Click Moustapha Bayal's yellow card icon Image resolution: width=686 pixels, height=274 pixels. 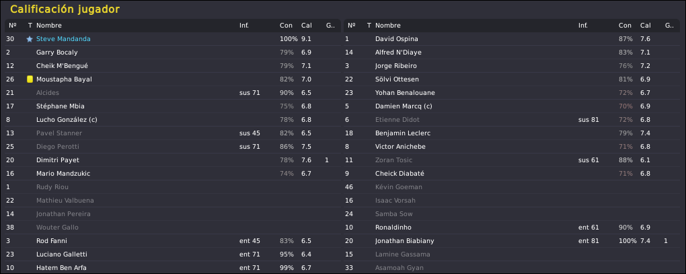(x=30, y=79)
